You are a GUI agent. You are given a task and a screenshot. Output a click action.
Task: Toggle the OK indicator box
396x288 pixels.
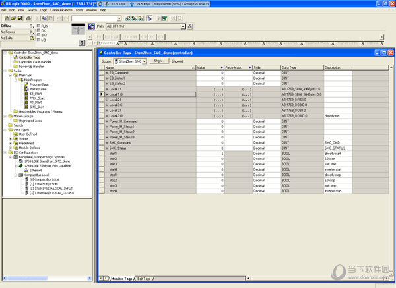[38, 30]
